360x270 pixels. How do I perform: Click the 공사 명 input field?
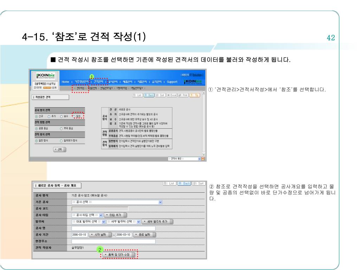click(x=114, y=229)
